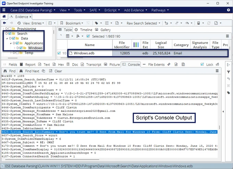Sort by the Logical Size column header
Screen dimensions: 233x169
pos(161,45)
